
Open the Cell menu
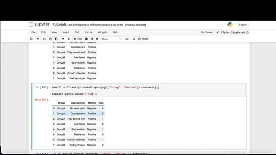pyautogui.click(x=77, y=32)
